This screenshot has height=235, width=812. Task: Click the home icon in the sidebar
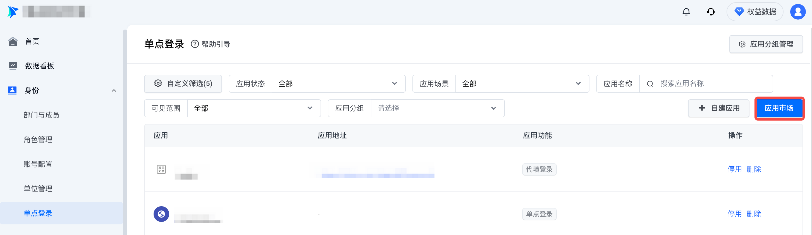[13, 41]
